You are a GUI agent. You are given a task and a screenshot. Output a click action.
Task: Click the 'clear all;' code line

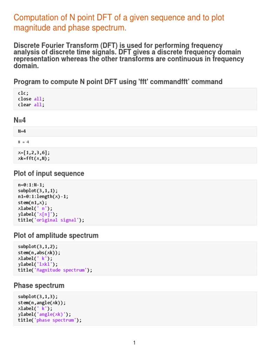(32, 104)
